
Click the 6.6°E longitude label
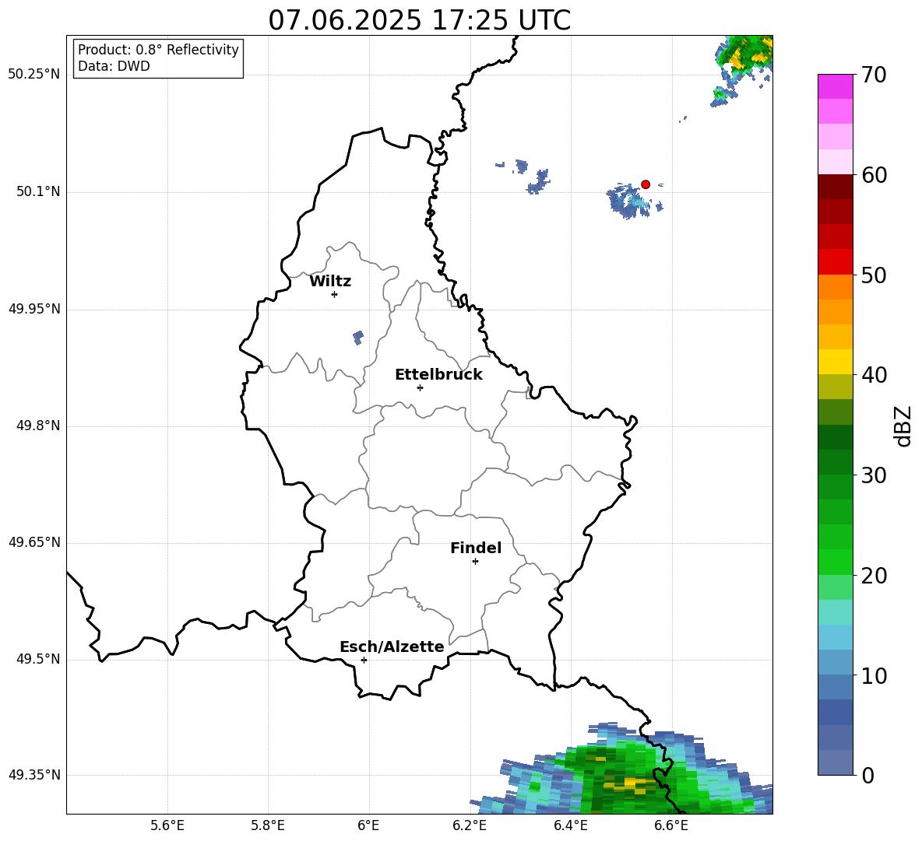click(x=671, y=825)
